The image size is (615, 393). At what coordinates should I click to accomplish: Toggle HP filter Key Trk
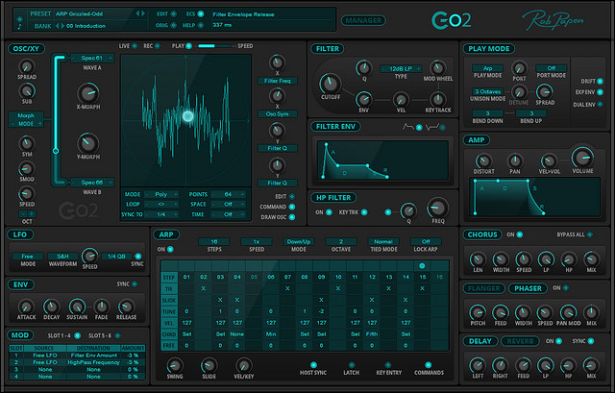tap(364, 212)
